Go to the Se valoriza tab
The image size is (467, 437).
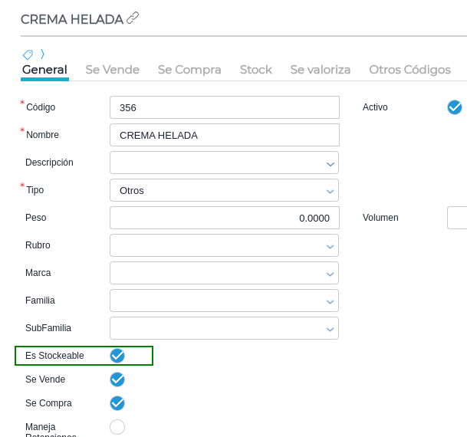coord(320,70)
